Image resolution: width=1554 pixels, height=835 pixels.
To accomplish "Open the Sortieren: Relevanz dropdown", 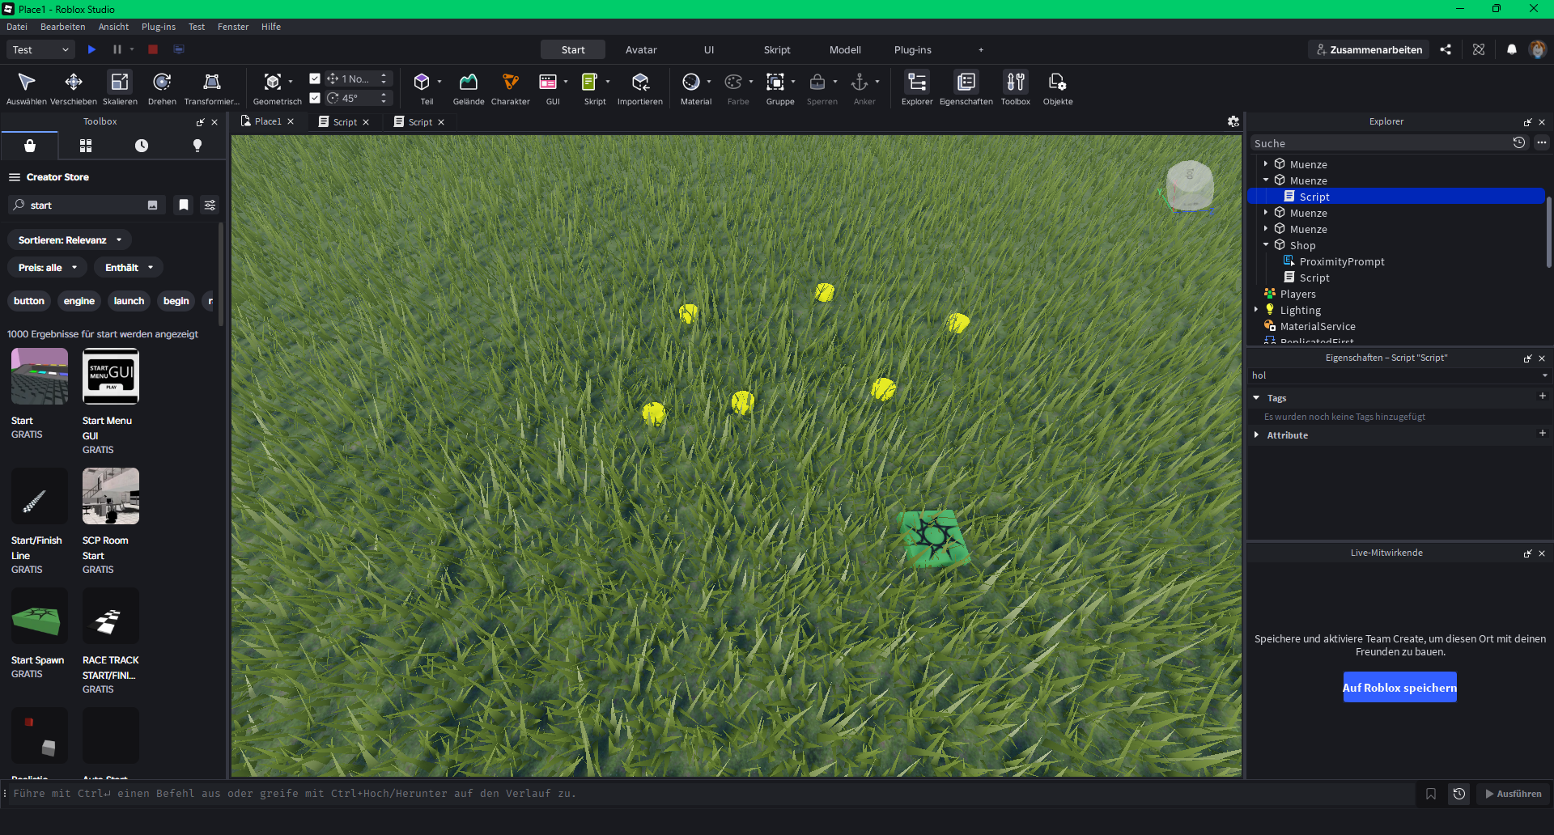I will [70, 239].
